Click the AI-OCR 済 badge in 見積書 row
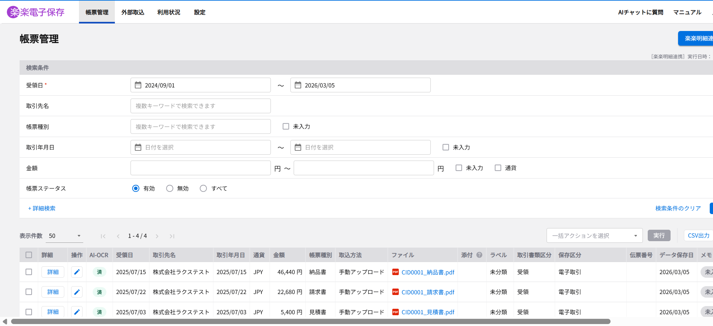 pyautogui.click(x=99, y=312)
